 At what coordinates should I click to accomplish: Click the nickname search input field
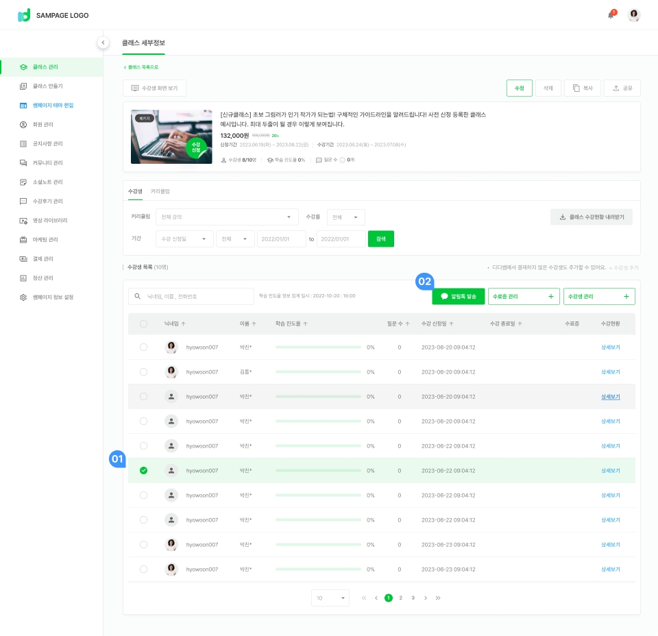coord(197,296)
